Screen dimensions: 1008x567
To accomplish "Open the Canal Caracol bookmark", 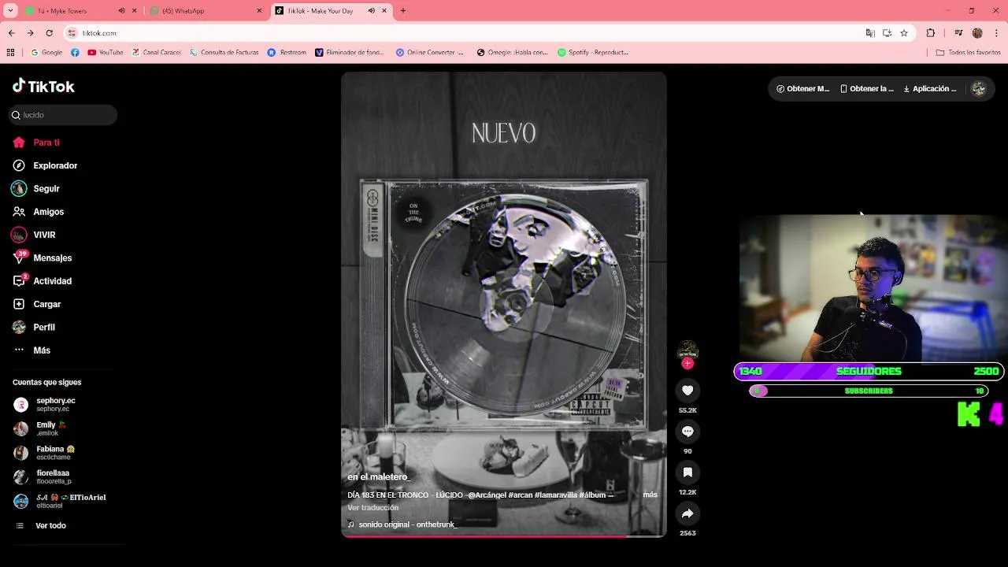I will click(x=157, y=53).
